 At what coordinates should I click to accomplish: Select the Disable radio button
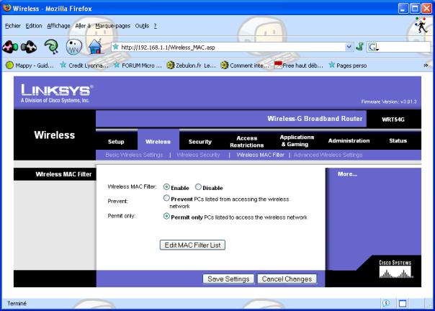[198, 187]
